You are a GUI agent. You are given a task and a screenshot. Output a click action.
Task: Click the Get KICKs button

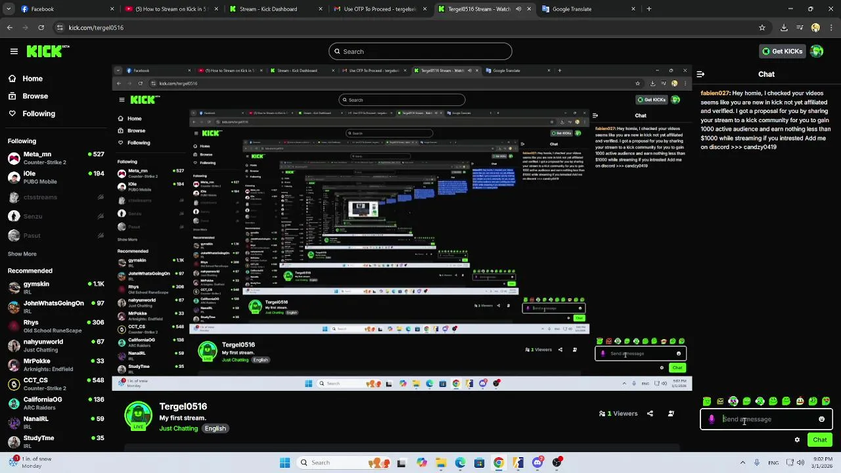(x=782, y=51)
